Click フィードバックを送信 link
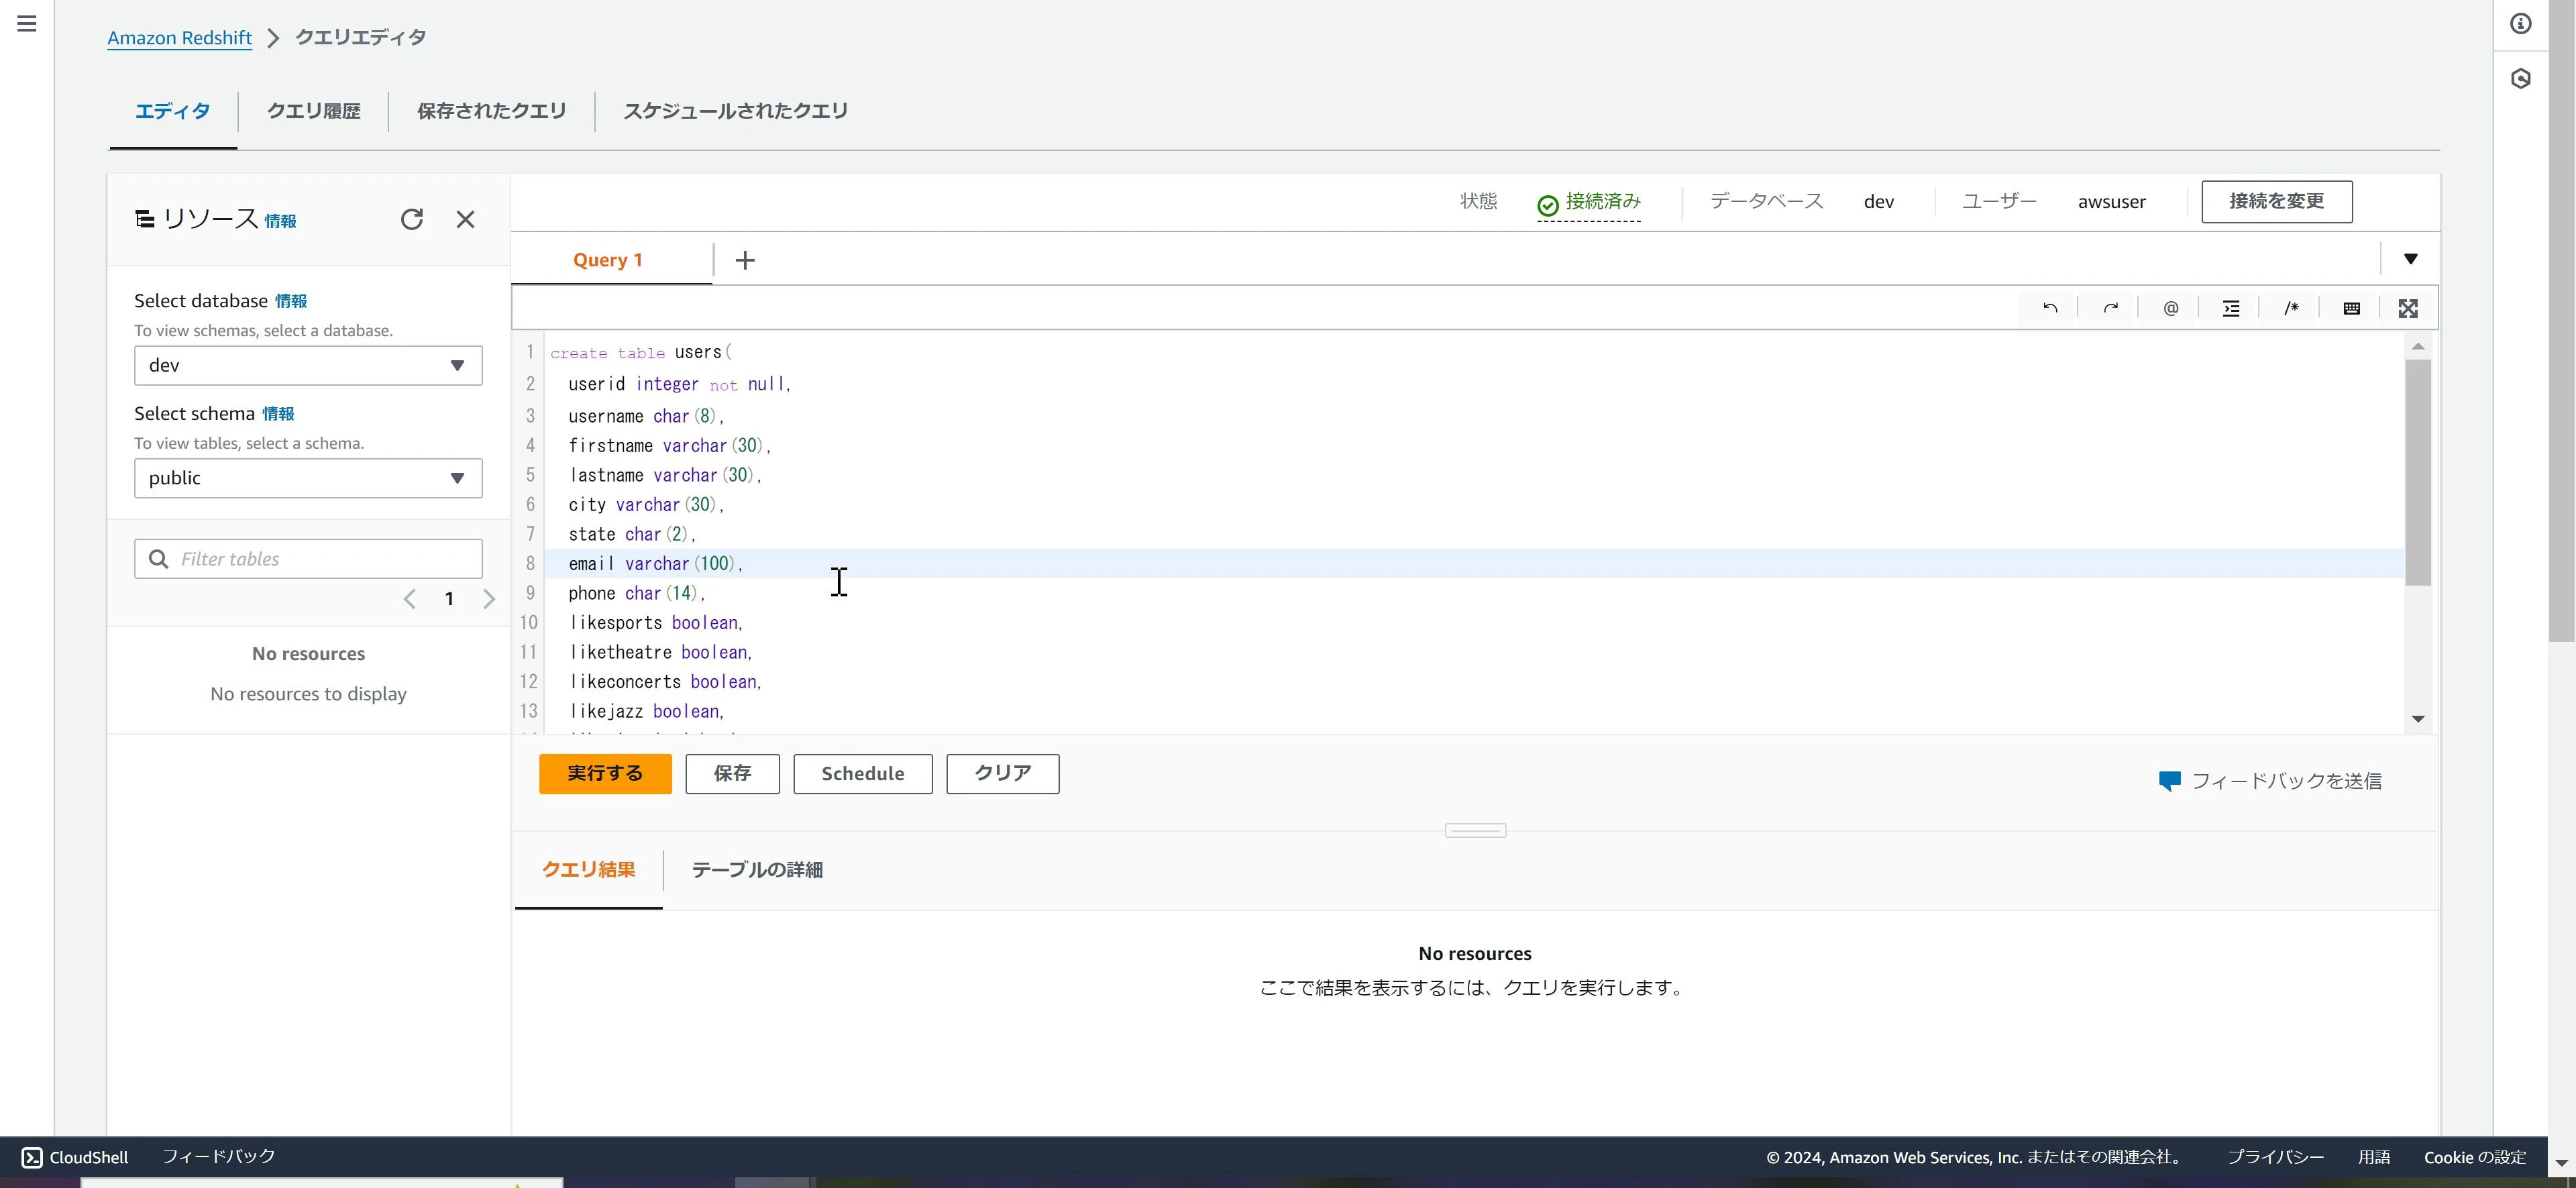Viewport: 2576px width, 1188px height. pyautogui.click(x=2286, y=781)
